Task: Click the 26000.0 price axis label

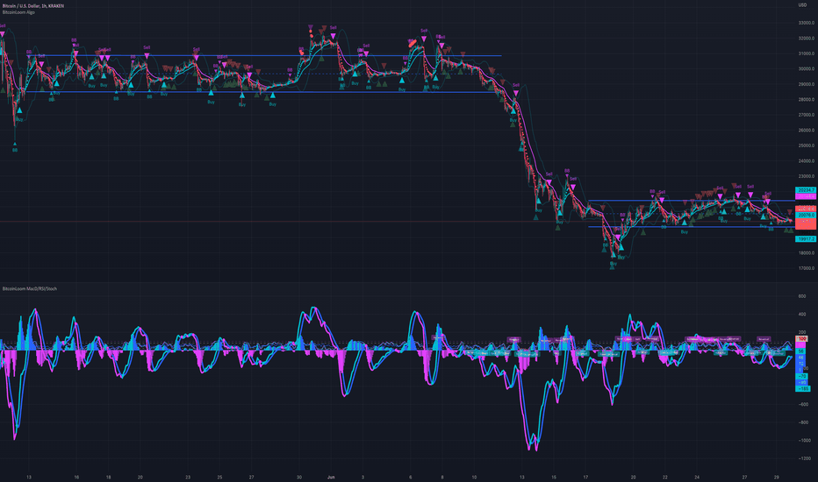Action: 806,131
